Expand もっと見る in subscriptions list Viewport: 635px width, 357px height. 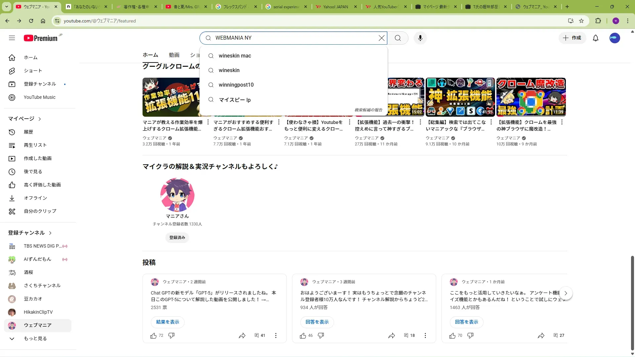(x=35, y=338)
